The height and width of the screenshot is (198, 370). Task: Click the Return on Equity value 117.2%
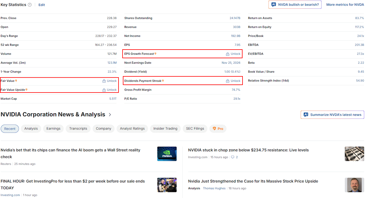coord(359,27)
